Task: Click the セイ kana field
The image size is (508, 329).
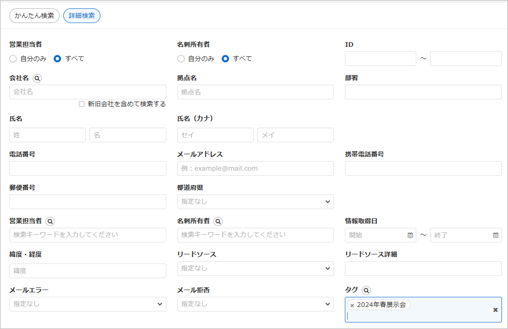Action: [x=215, y=135]
